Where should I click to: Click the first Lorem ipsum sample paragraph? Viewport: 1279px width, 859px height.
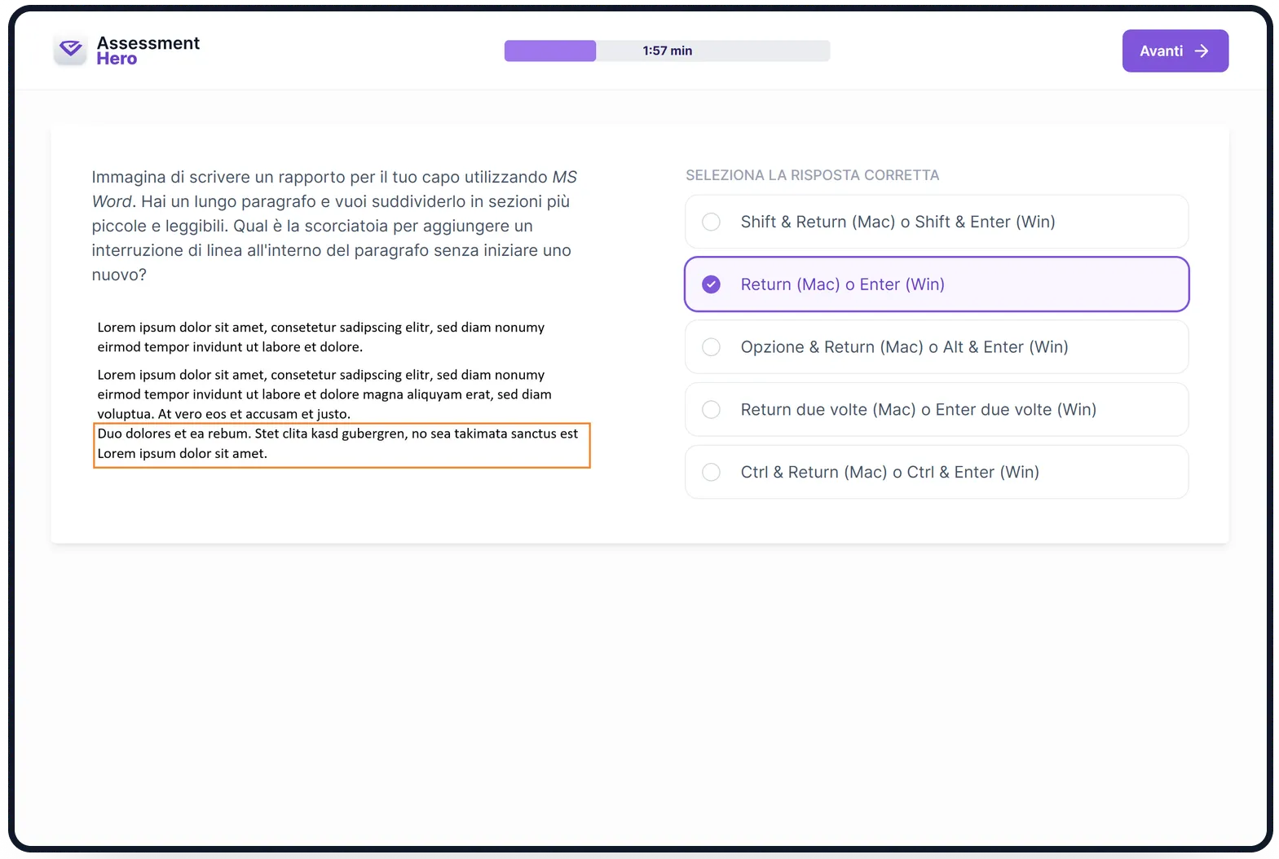click(321, 337)
